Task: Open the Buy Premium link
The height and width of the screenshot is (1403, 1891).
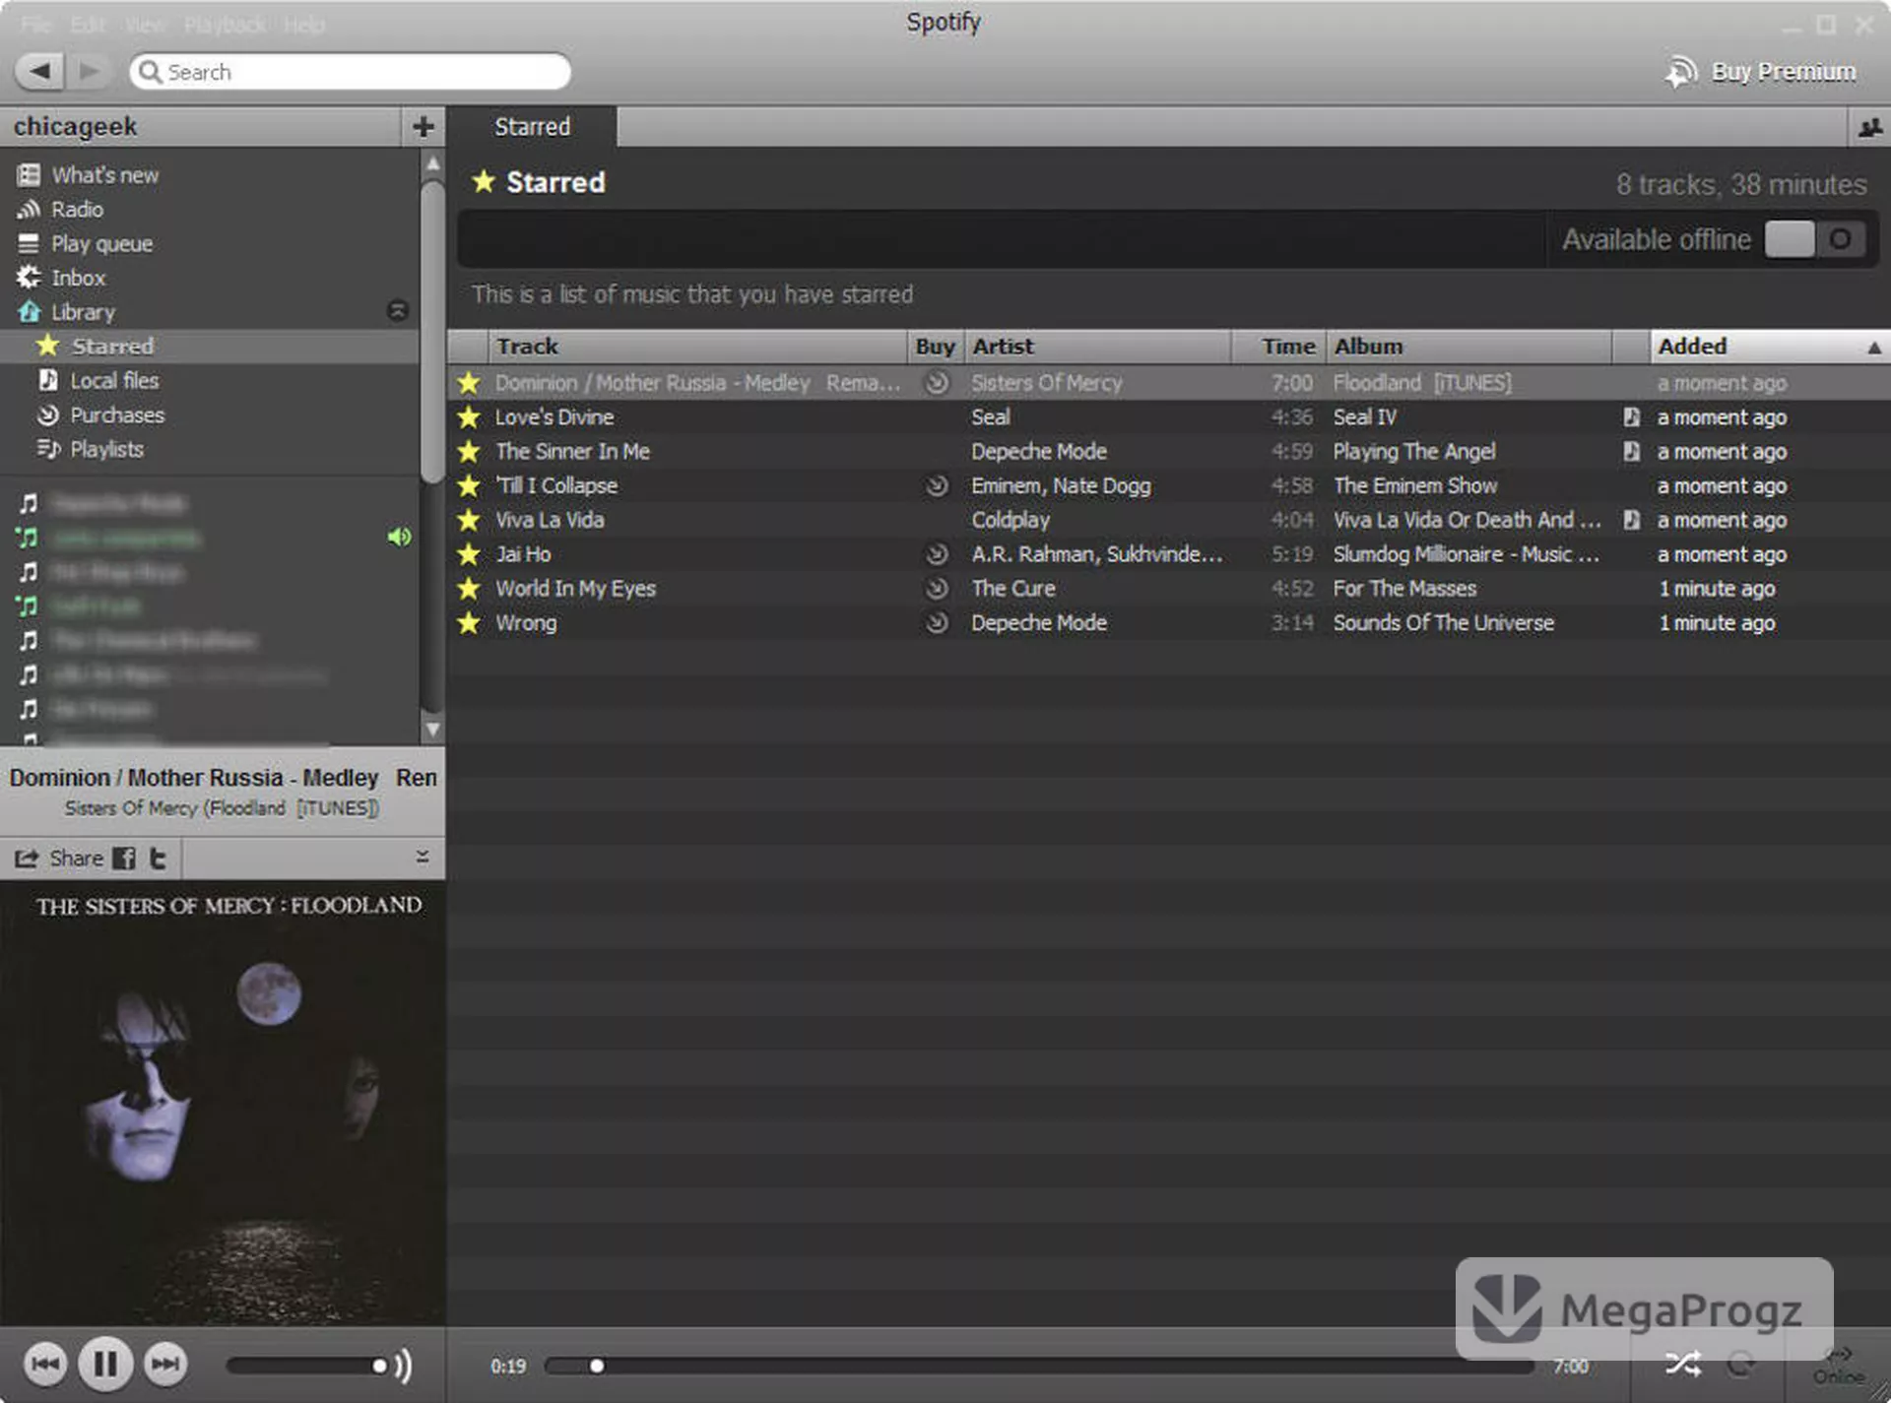Action: 1761,72
